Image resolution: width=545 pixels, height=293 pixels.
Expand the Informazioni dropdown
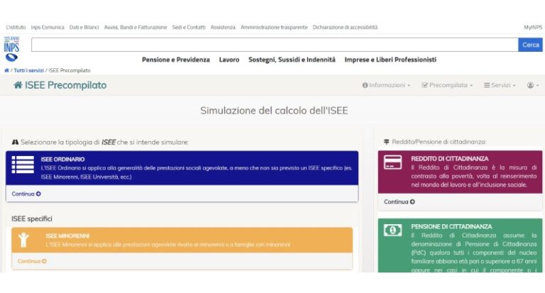[386, 85]
